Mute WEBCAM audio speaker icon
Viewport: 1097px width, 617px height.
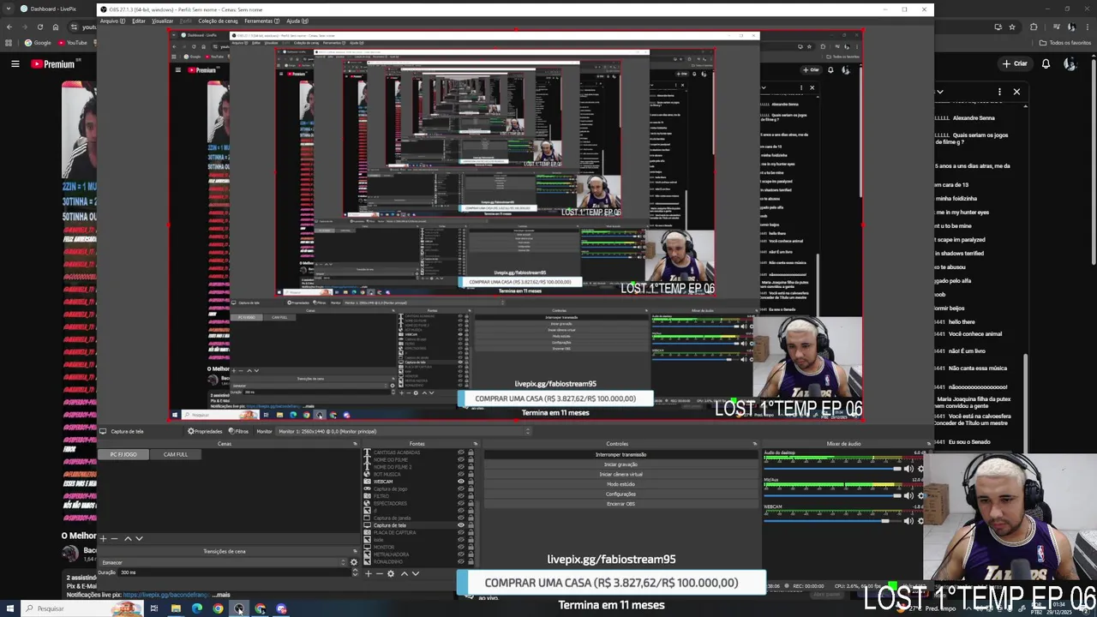coord(908,521)
